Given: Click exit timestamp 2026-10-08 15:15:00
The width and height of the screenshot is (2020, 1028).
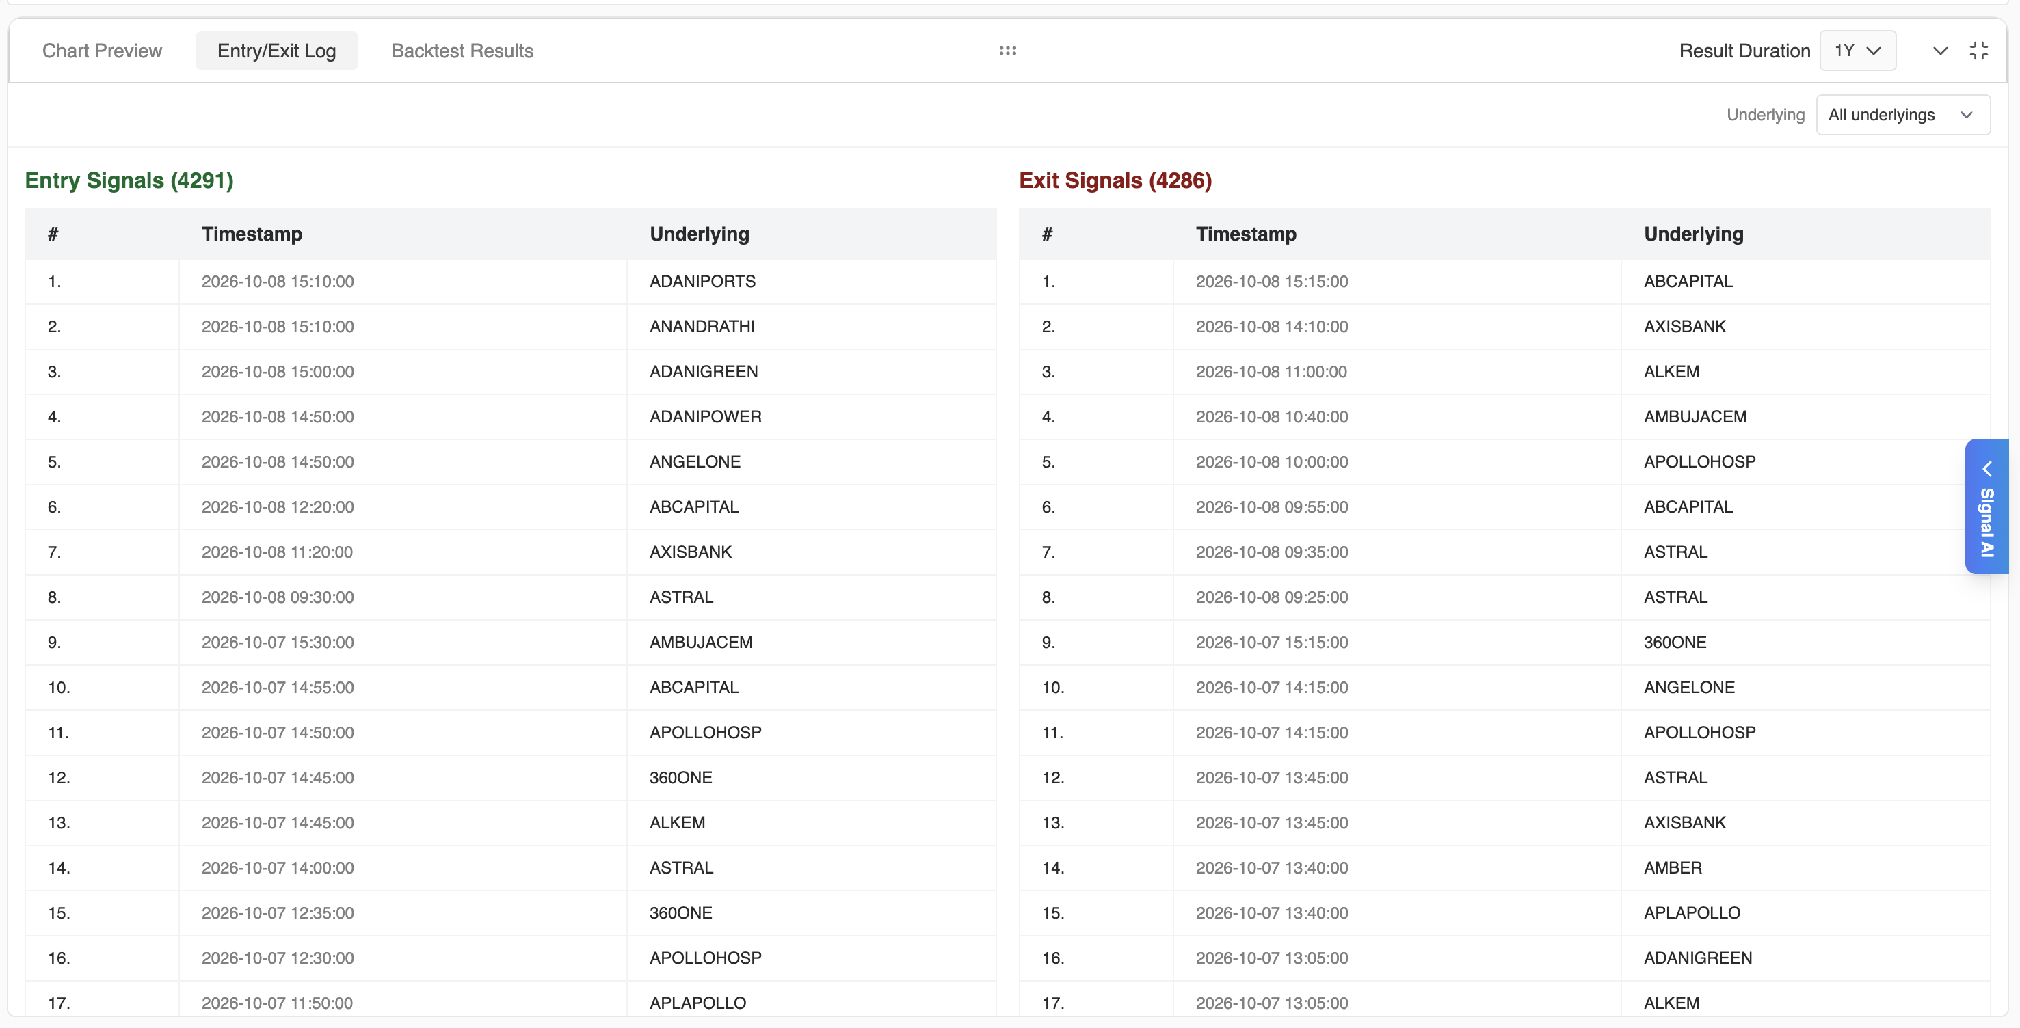Looking at the screenshot, I should click(x=1272, y=282).
